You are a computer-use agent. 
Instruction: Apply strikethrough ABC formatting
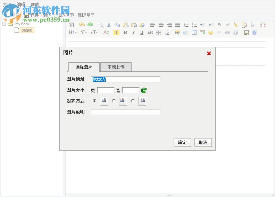coord(150,33)
